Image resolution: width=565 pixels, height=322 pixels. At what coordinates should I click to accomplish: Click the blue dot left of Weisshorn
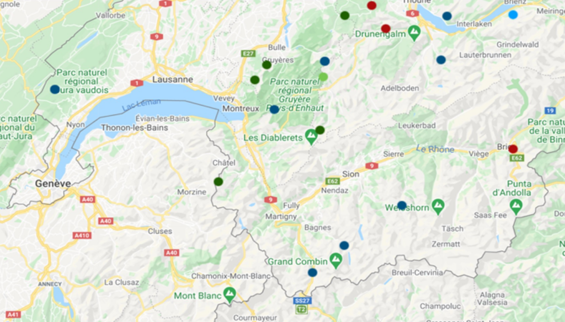click(x=402, y=206)
